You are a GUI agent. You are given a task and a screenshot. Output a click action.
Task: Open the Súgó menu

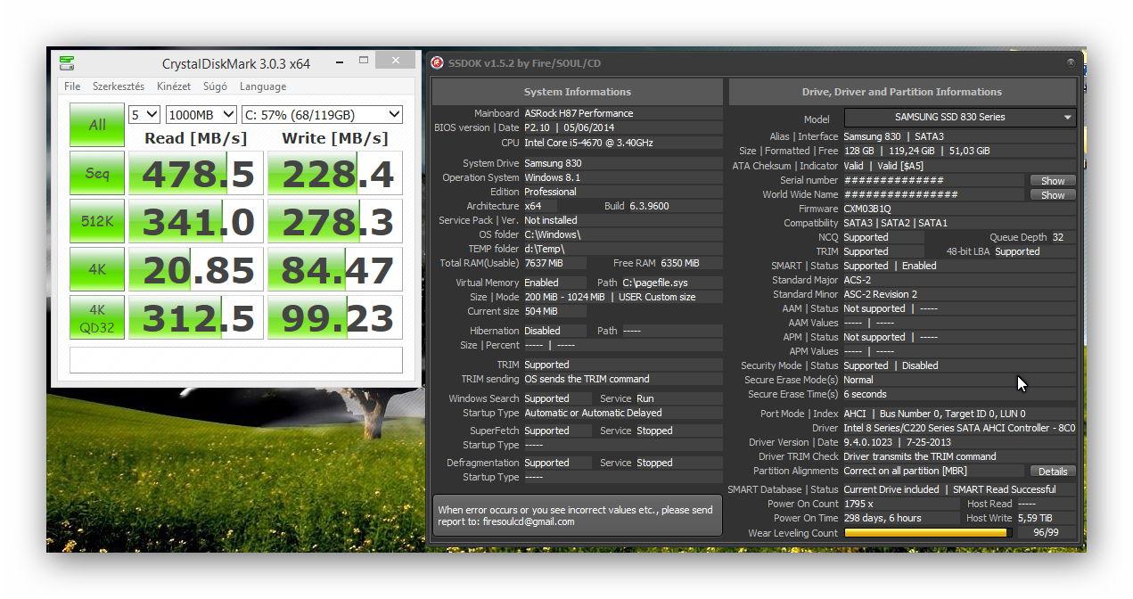pyautogui.click(x=215, y=86)
